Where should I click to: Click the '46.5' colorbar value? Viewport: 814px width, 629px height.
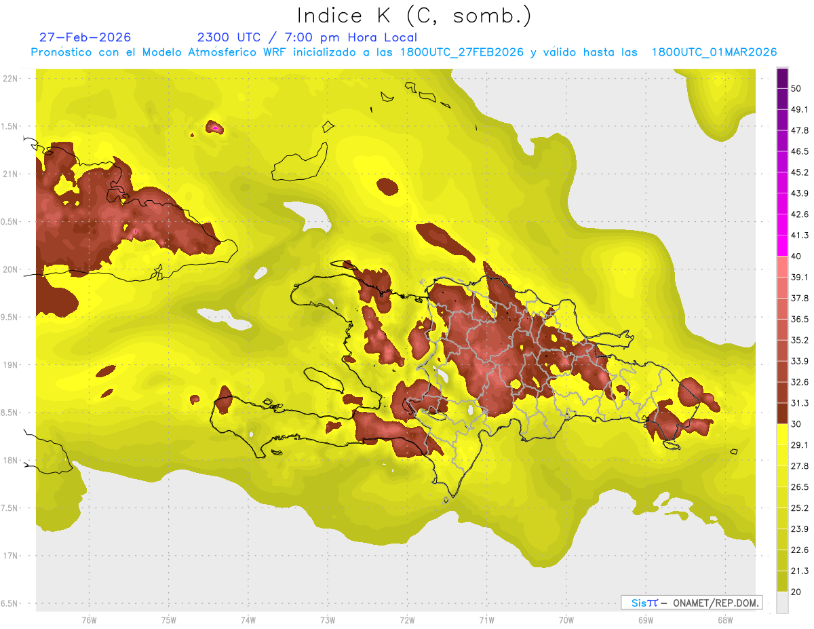click(x=800, y=151)
